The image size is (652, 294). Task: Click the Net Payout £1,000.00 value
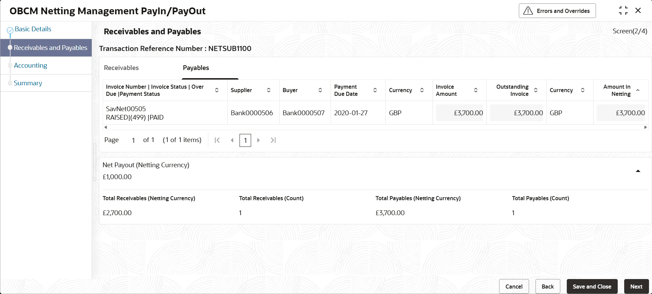(117, 177)
